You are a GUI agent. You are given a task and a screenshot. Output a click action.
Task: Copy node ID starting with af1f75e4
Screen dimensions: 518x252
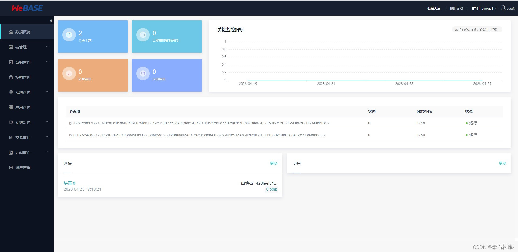(x=71, y=135)
